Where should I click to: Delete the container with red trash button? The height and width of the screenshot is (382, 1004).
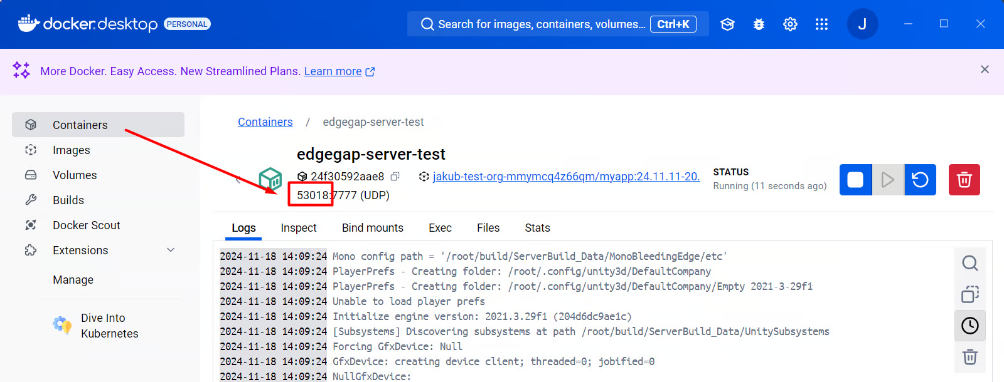pyautogui.click(x=964, y=180)
